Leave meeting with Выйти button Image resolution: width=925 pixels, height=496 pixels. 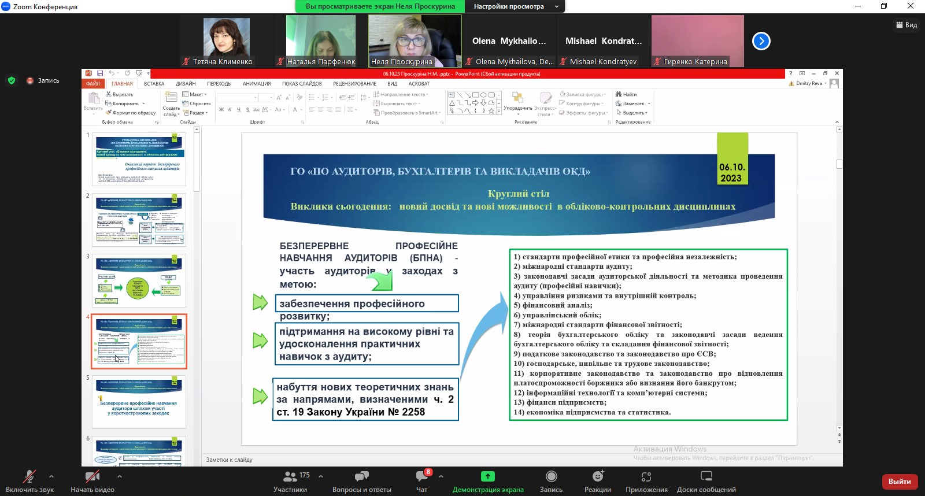[900, 482]
